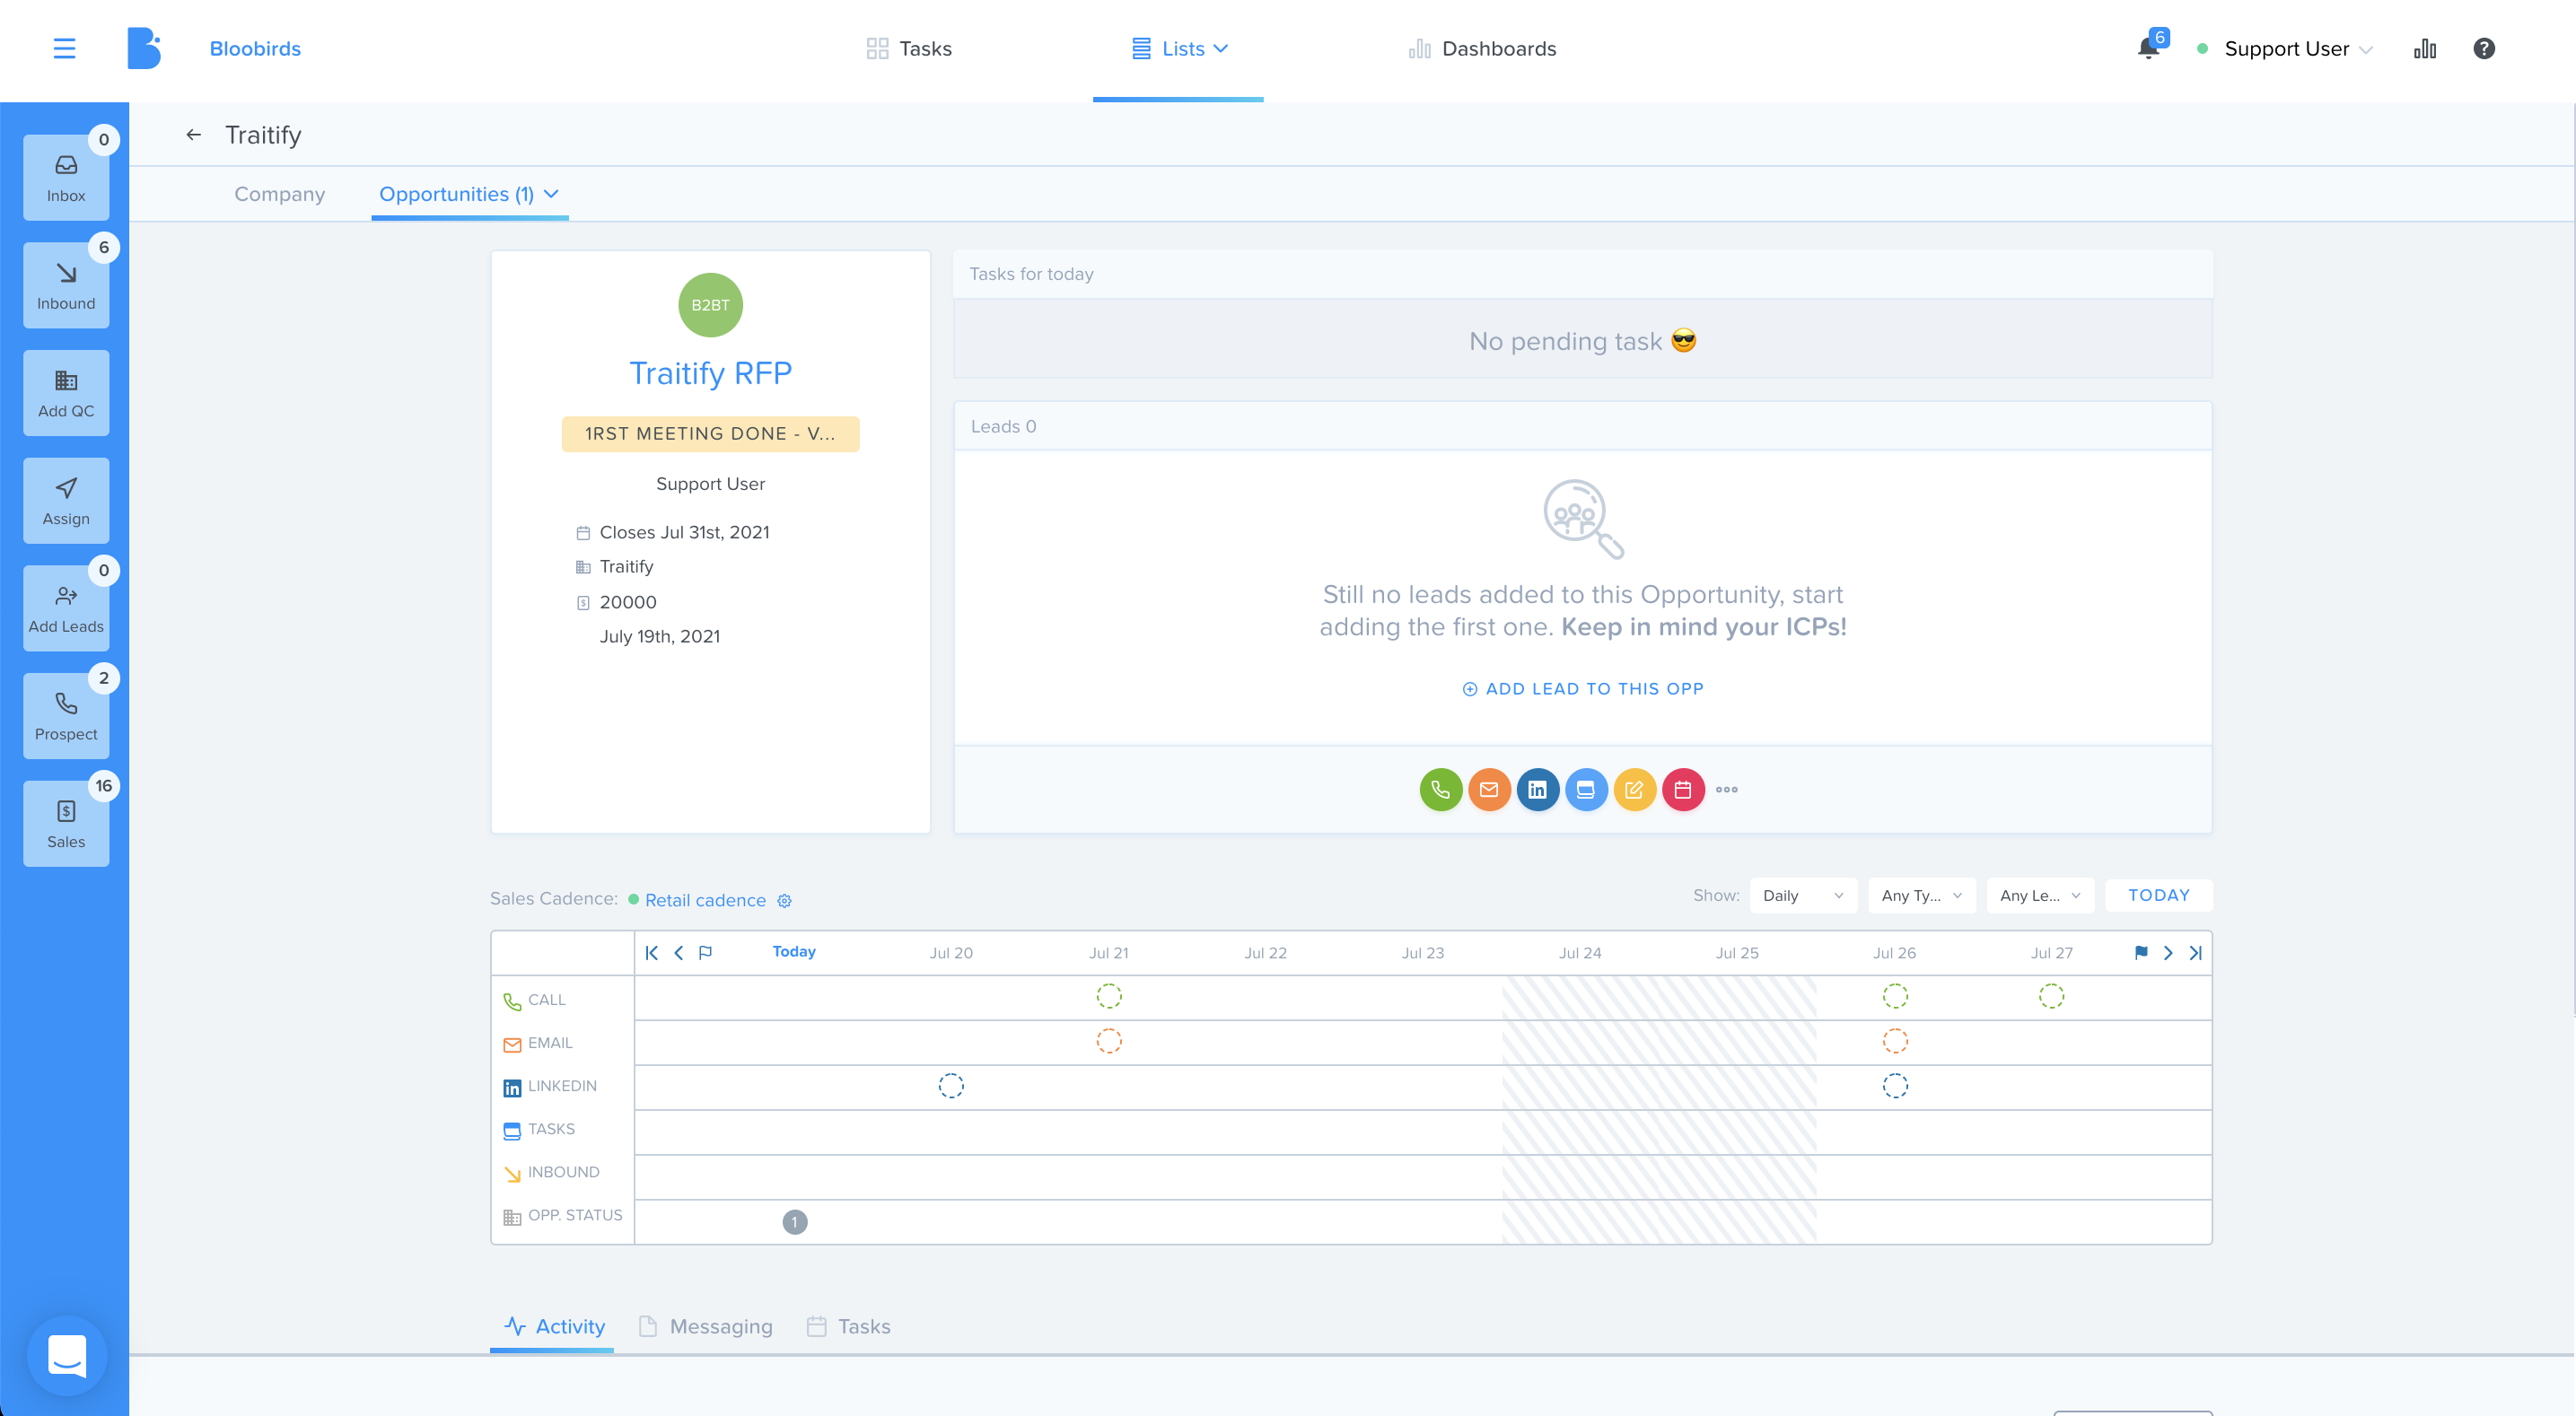The image size is (2576, 1416).
Task: Click the EMAIL marker on Jul 21
Action: click(x=1108, y=1040)
